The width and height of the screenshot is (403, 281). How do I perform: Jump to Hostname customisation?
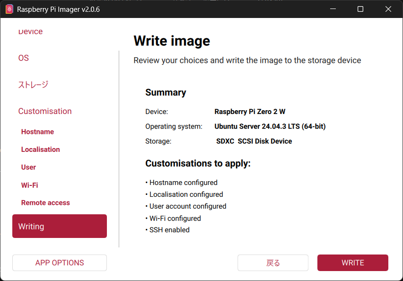[x=37, y=132]
